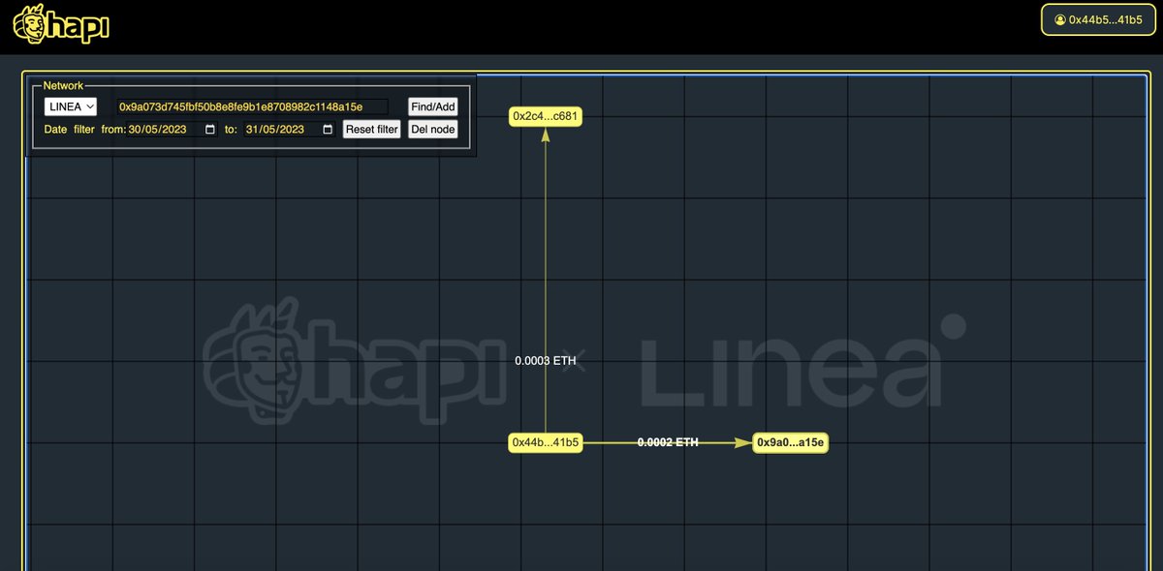The image size is (1163, 571).
Task: Edit the from date field 30/05/2023
Action: pos(172,130)
